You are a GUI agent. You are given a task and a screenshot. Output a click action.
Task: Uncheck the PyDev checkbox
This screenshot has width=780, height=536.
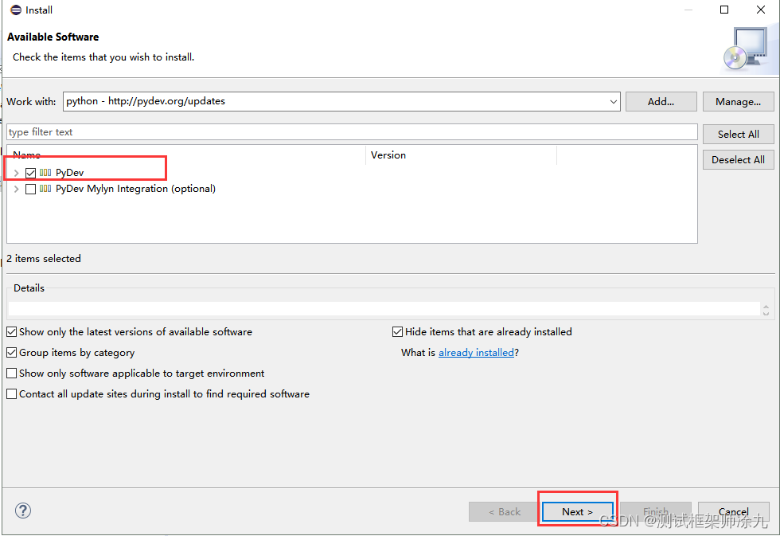31,173
